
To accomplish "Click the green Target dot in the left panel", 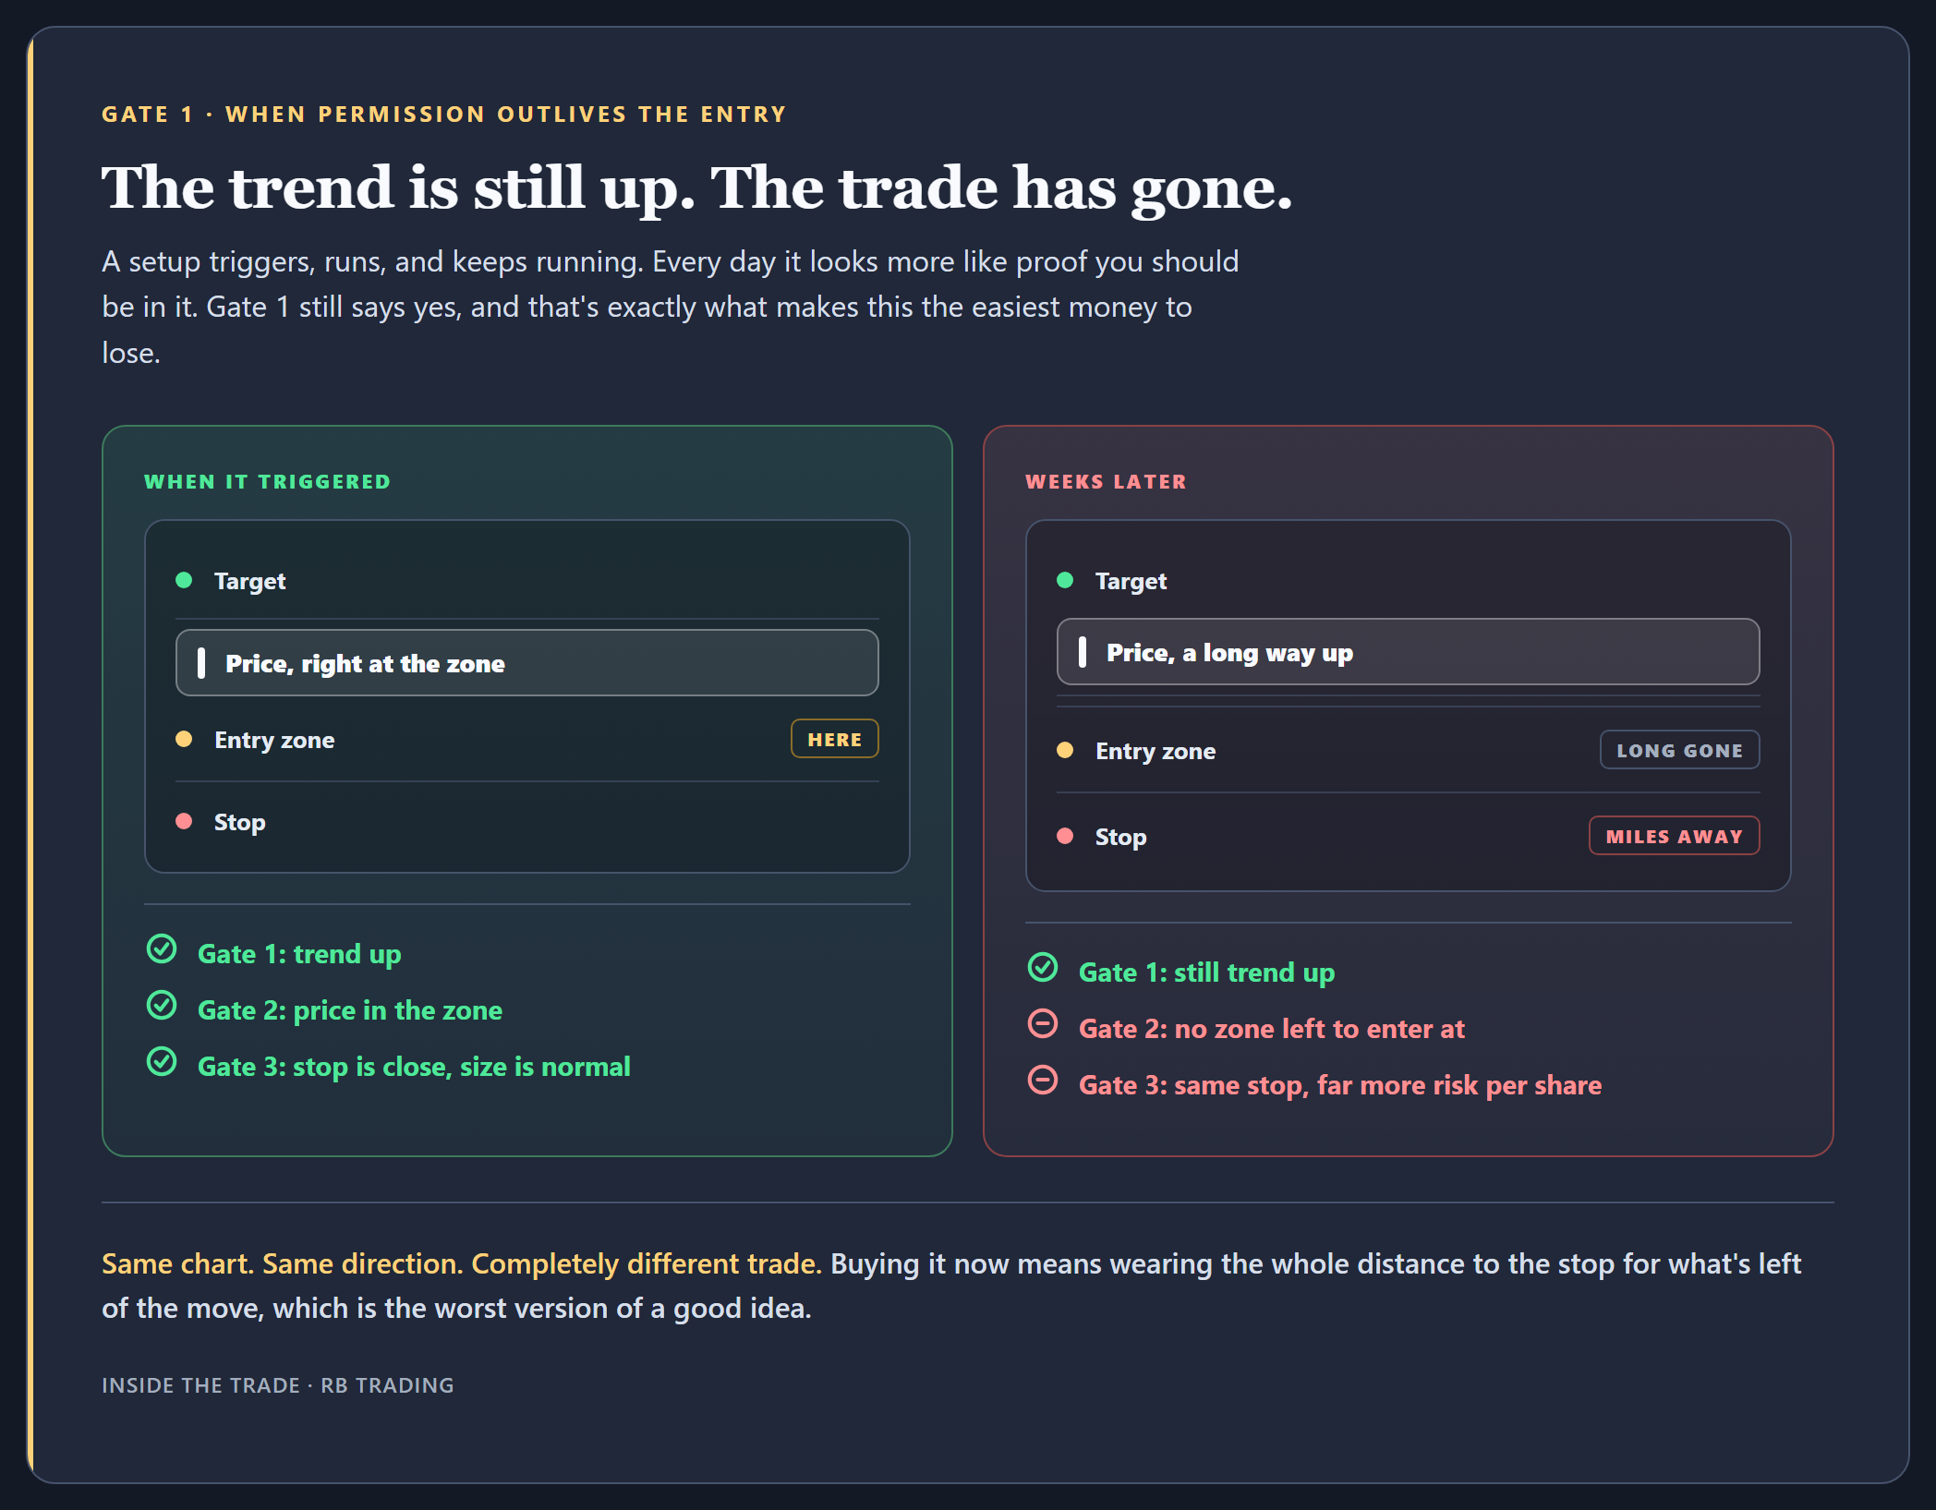I will tap(184, 580).
